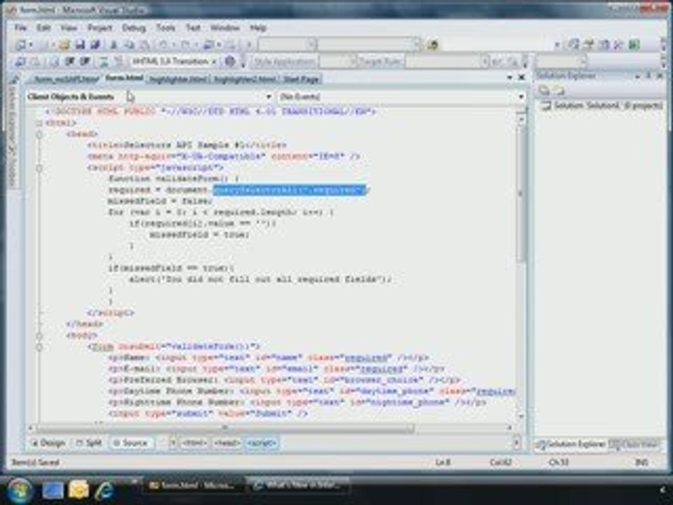Collapse the script element outline node

tap(39, 168)
